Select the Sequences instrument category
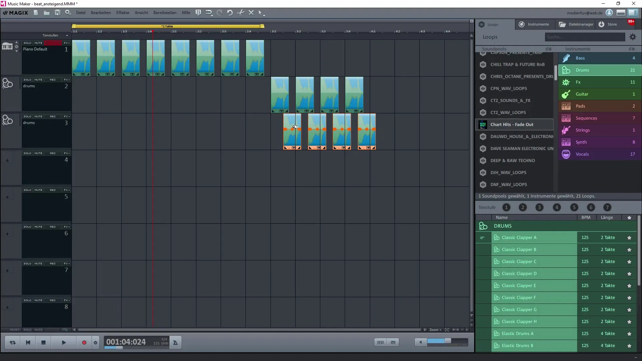 pyautogui.click(x=600, y=118)
